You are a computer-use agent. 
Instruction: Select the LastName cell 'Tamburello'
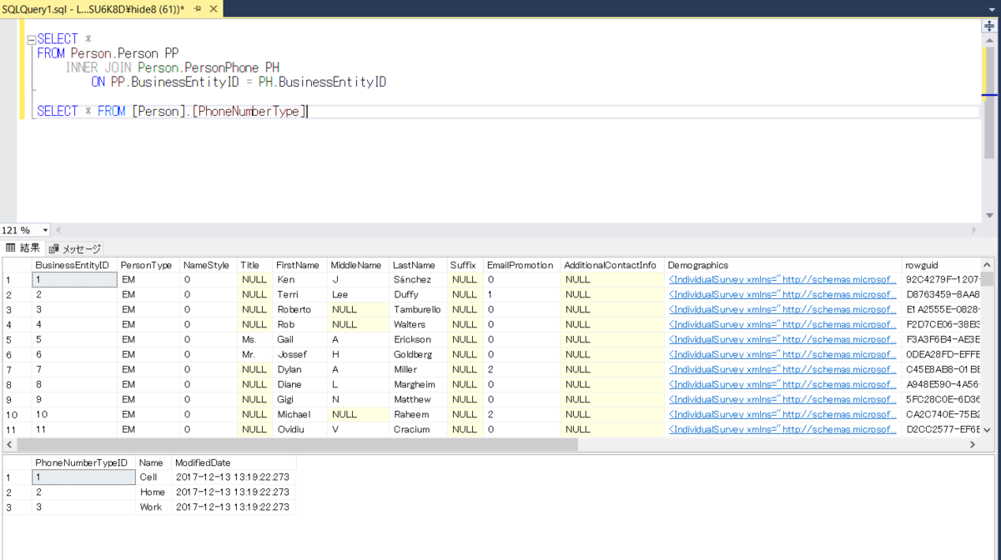click(x=417, y=310)
